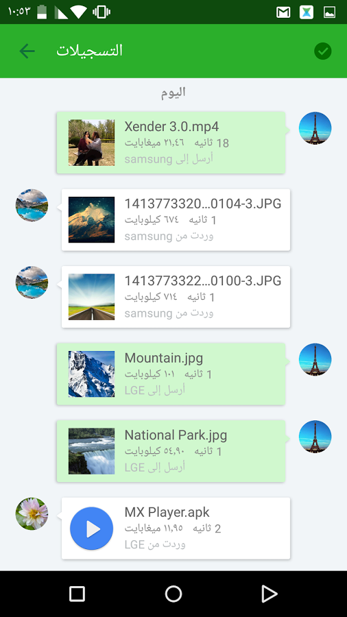The width and height of the screenshot is (347, 617).
Task: Open the mail notification in status bar
Action: (283, 12)
